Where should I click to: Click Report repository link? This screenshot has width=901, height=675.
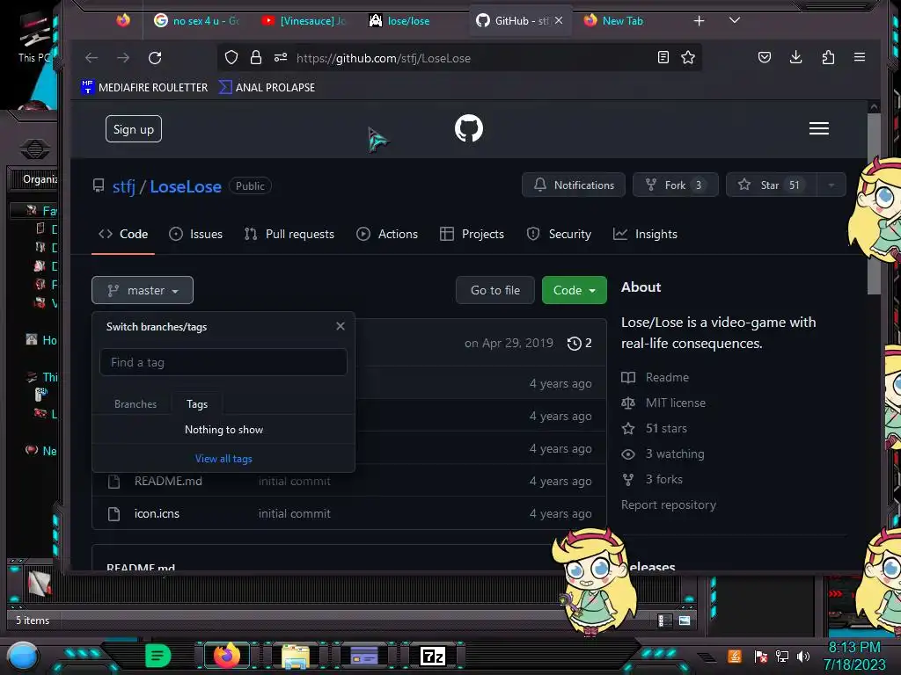coord(669,504)
